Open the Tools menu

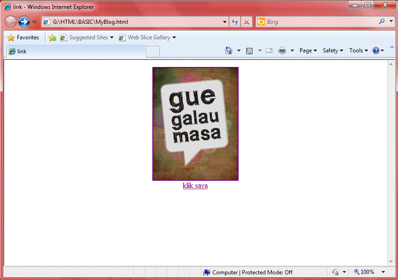click(359, 51)
